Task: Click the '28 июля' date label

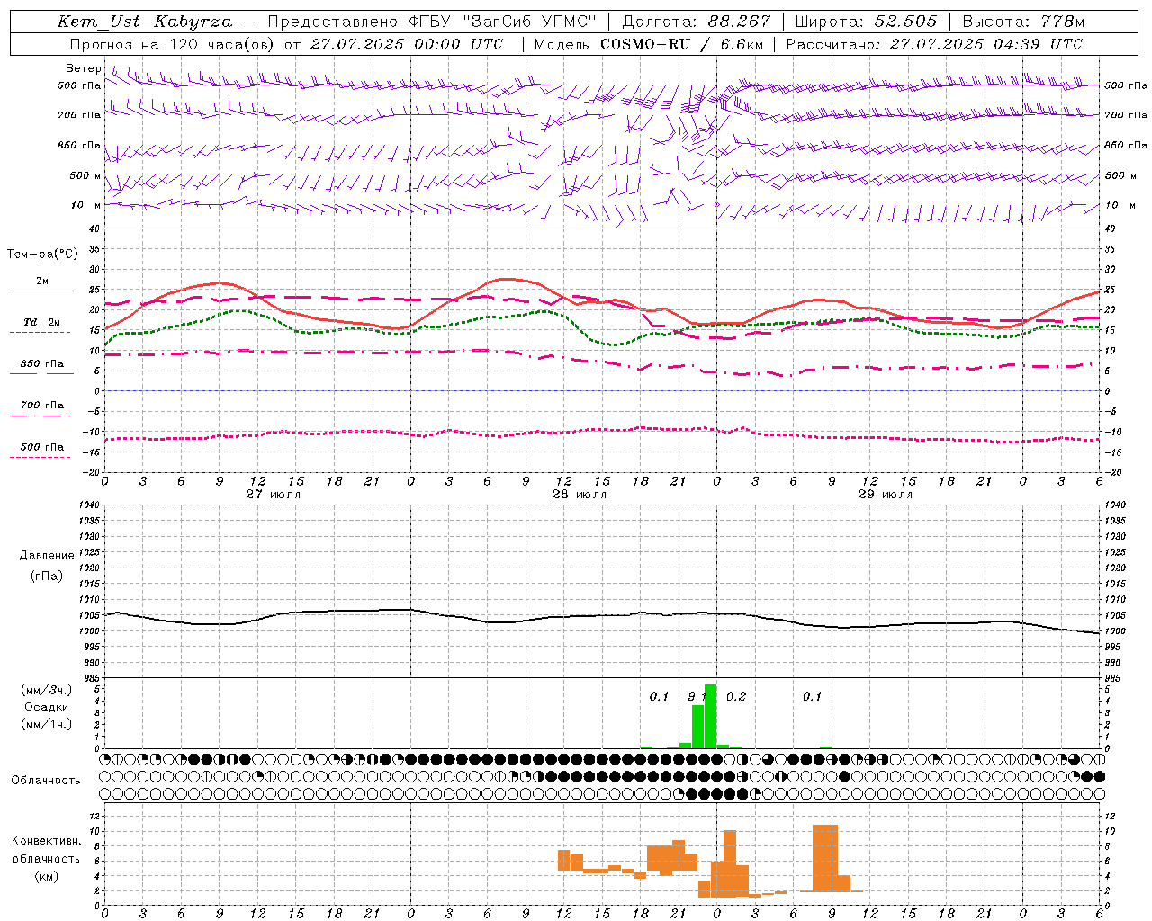Action: click(579, 494)
